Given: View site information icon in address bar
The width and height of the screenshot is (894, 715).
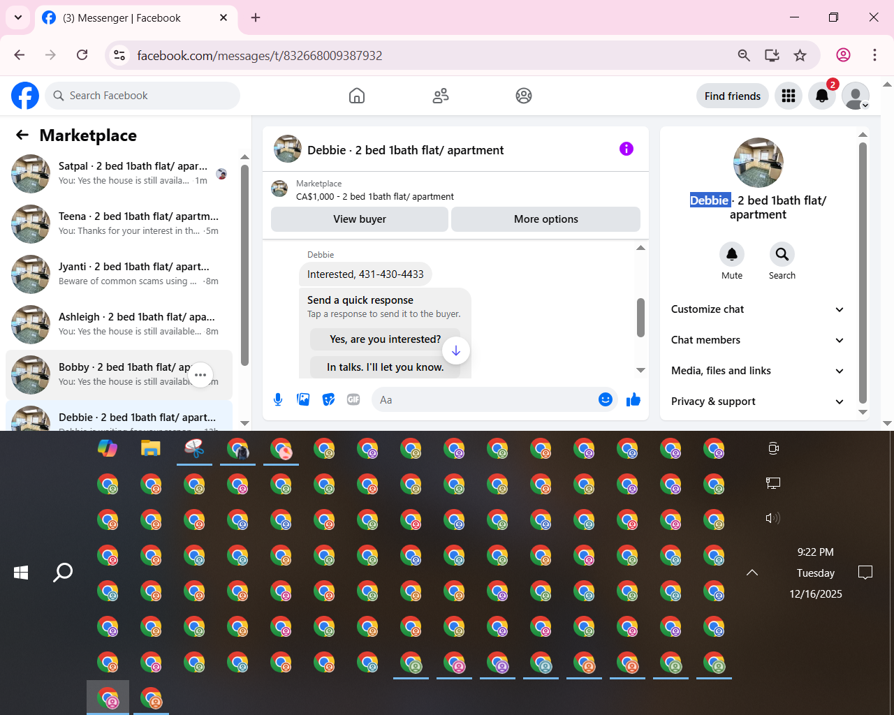Looking at the screenshot, I should [x=120, y=55].
